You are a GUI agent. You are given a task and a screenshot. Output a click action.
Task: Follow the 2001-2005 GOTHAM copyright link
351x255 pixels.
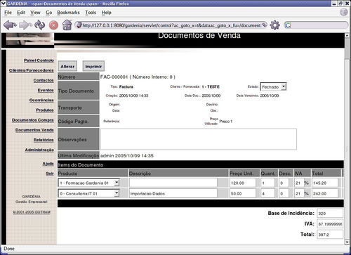coord(32,212)
